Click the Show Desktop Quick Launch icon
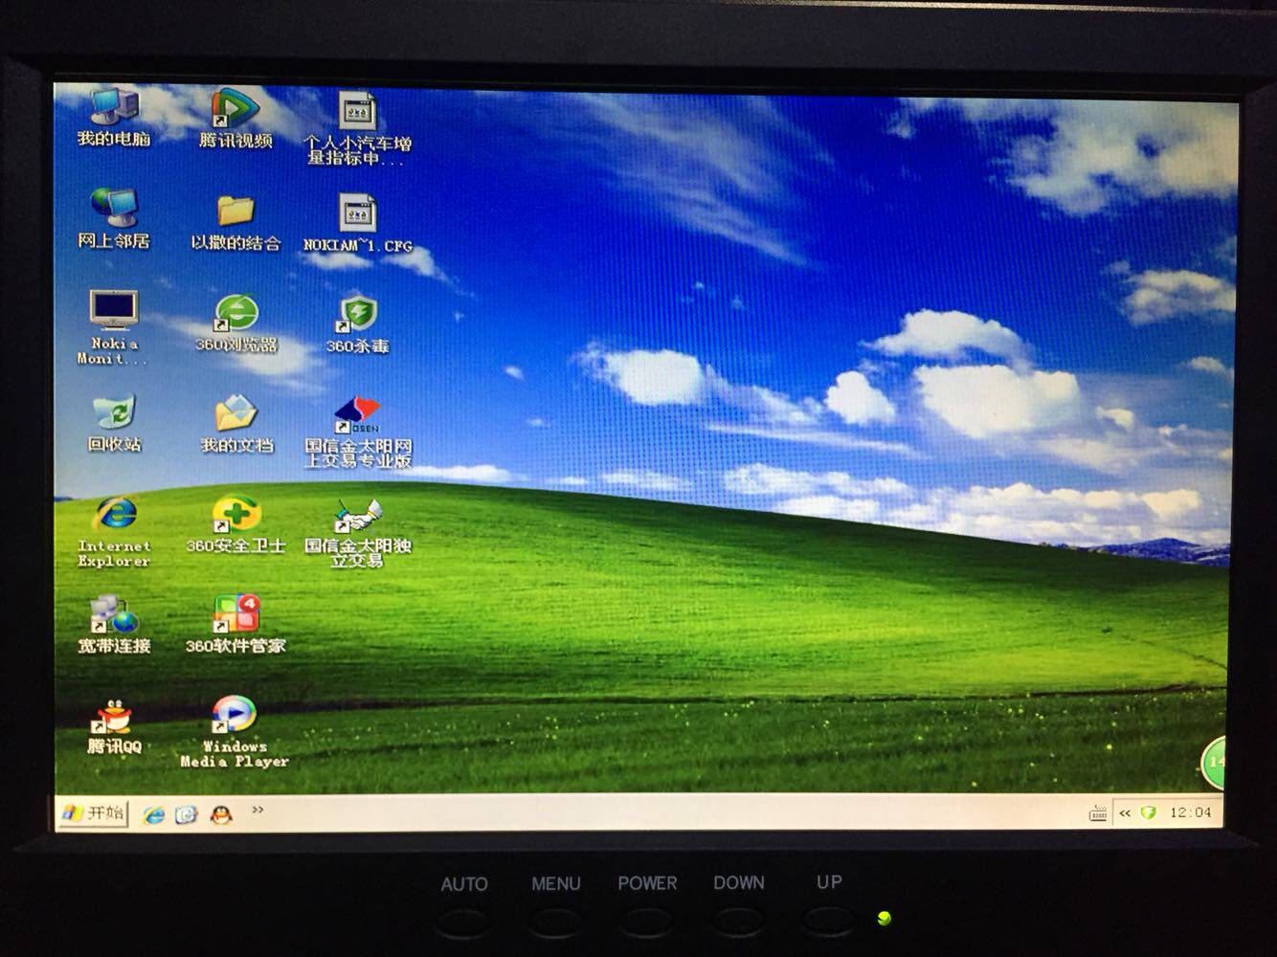The height and width of the screenshot is (957, 1277). pyautogui.click(x=186, y=814)
